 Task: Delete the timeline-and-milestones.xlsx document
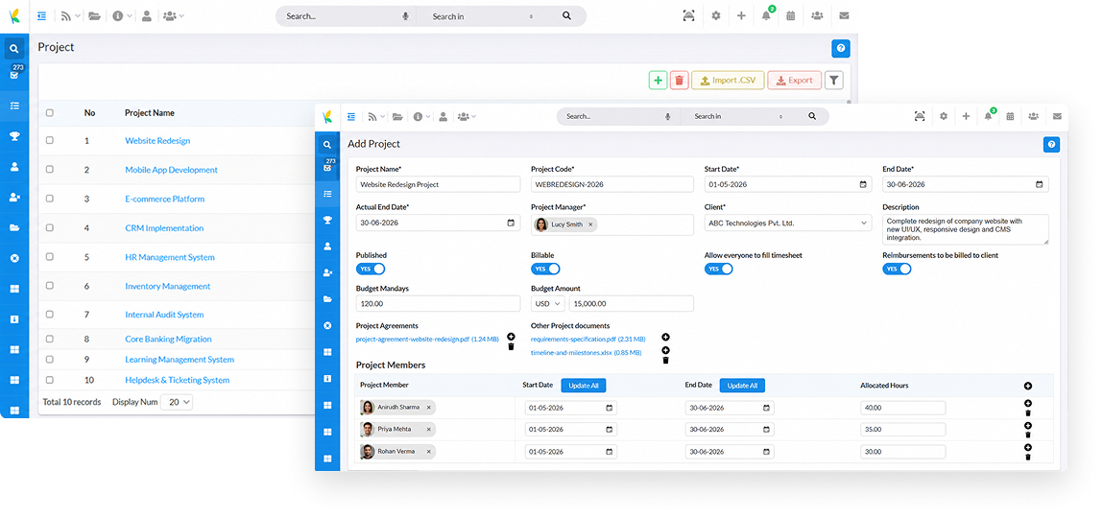(665, 360)
